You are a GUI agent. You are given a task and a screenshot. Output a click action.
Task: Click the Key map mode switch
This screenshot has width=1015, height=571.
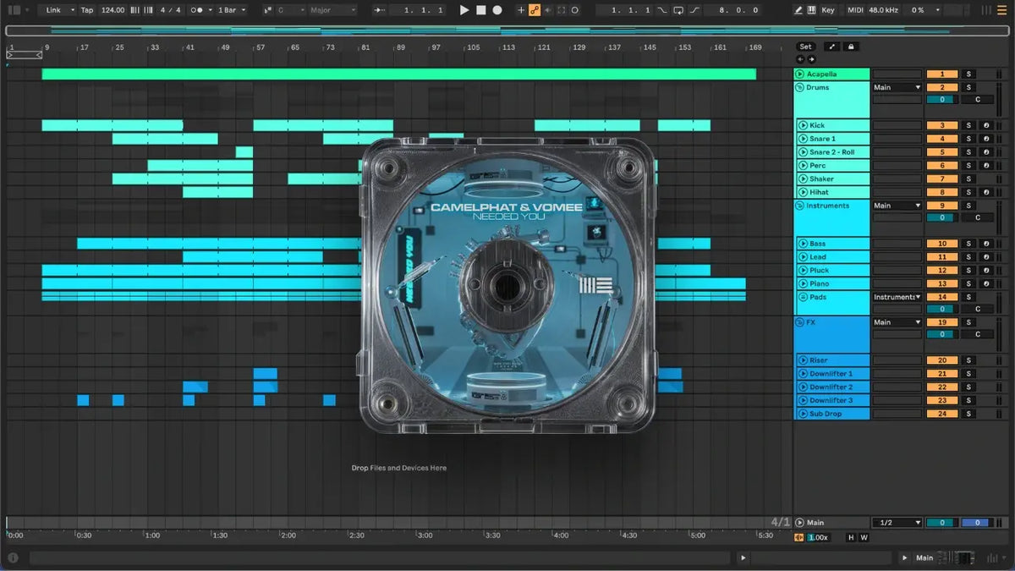coord(827,10)
